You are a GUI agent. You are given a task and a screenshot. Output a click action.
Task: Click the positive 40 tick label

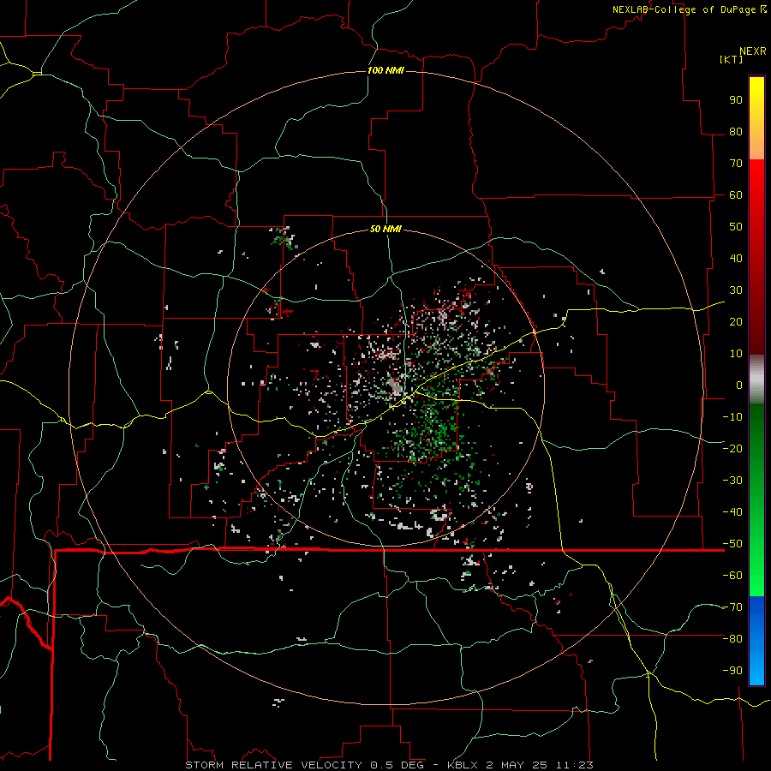click(x=736, y=259)
